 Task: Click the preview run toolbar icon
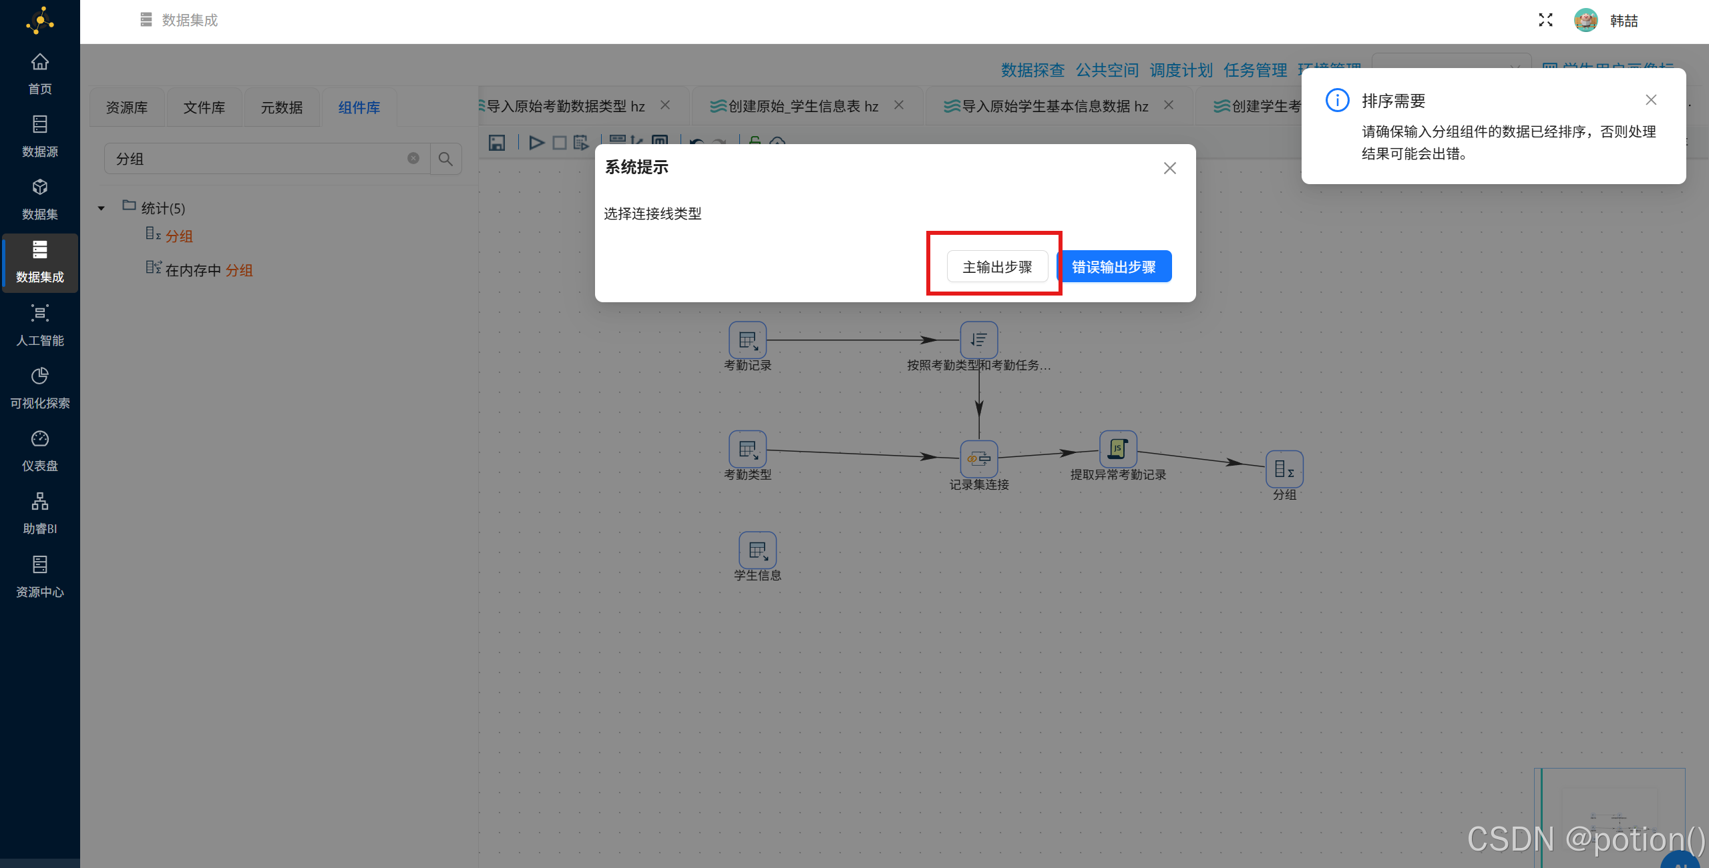pyautogui.click(x=581, y=142)
